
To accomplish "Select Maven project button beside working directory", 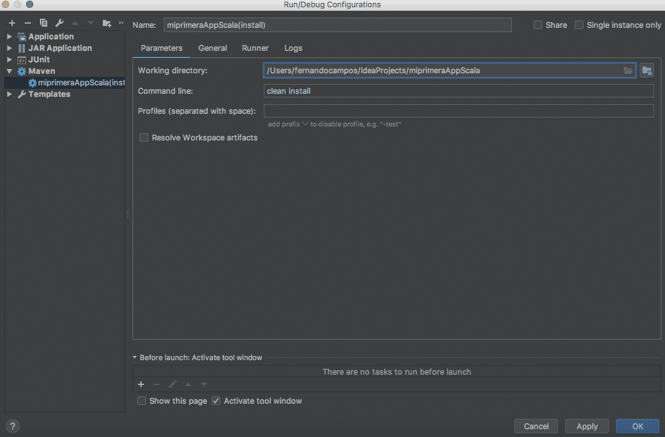I will click(x=647, y=70).
